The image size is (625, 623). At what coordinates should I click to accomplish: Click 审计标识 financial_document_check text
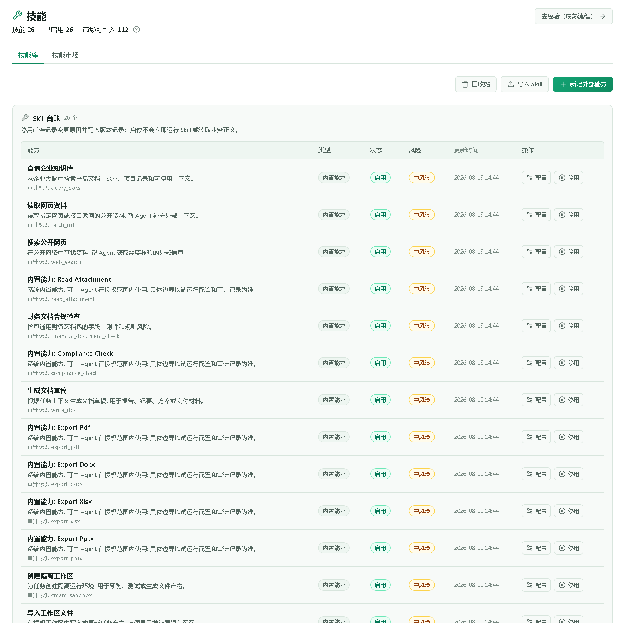(x=74, y=336)
